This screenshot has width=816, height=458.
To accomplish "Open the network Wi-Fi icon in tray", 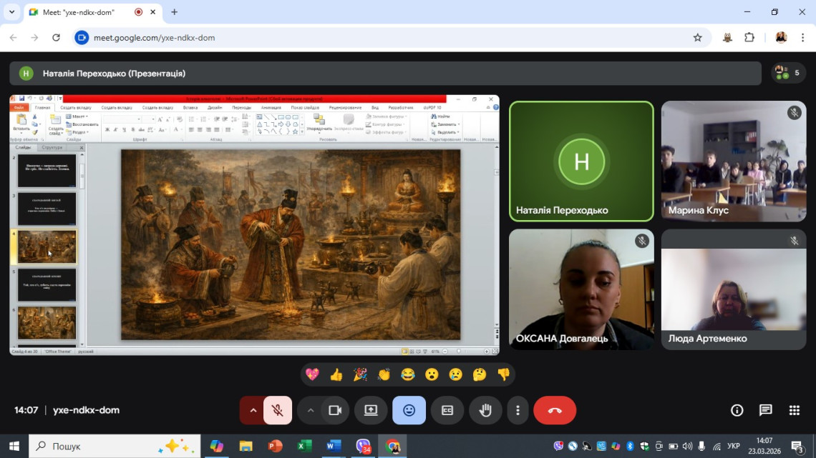I will point(717,446).
